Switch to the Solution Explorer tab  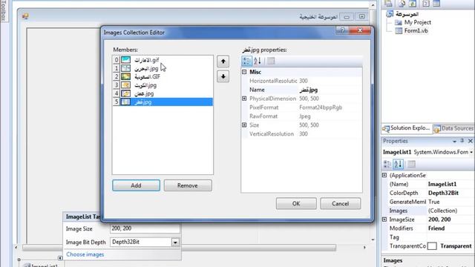406,128
